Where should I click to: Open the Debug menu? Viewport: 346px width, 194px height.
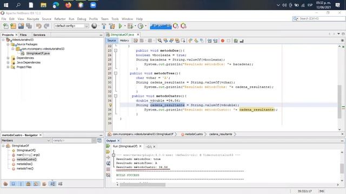point(82,19)
